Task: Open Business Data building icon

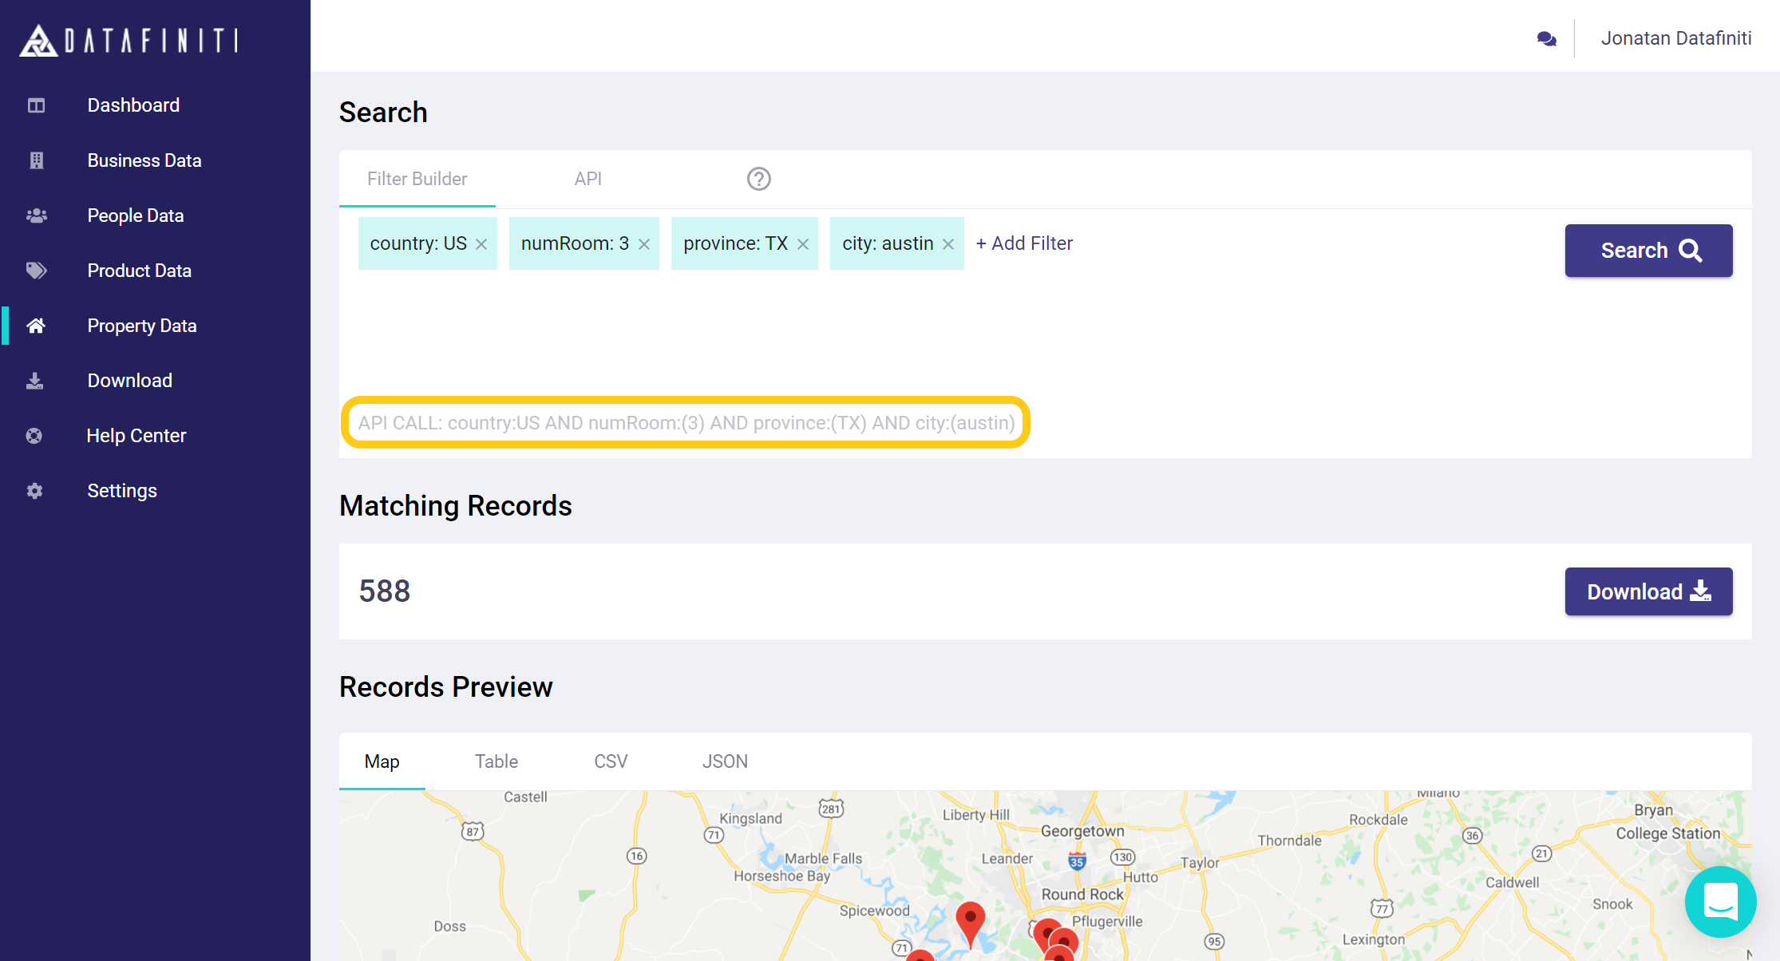Action: (x=36, y=160)
